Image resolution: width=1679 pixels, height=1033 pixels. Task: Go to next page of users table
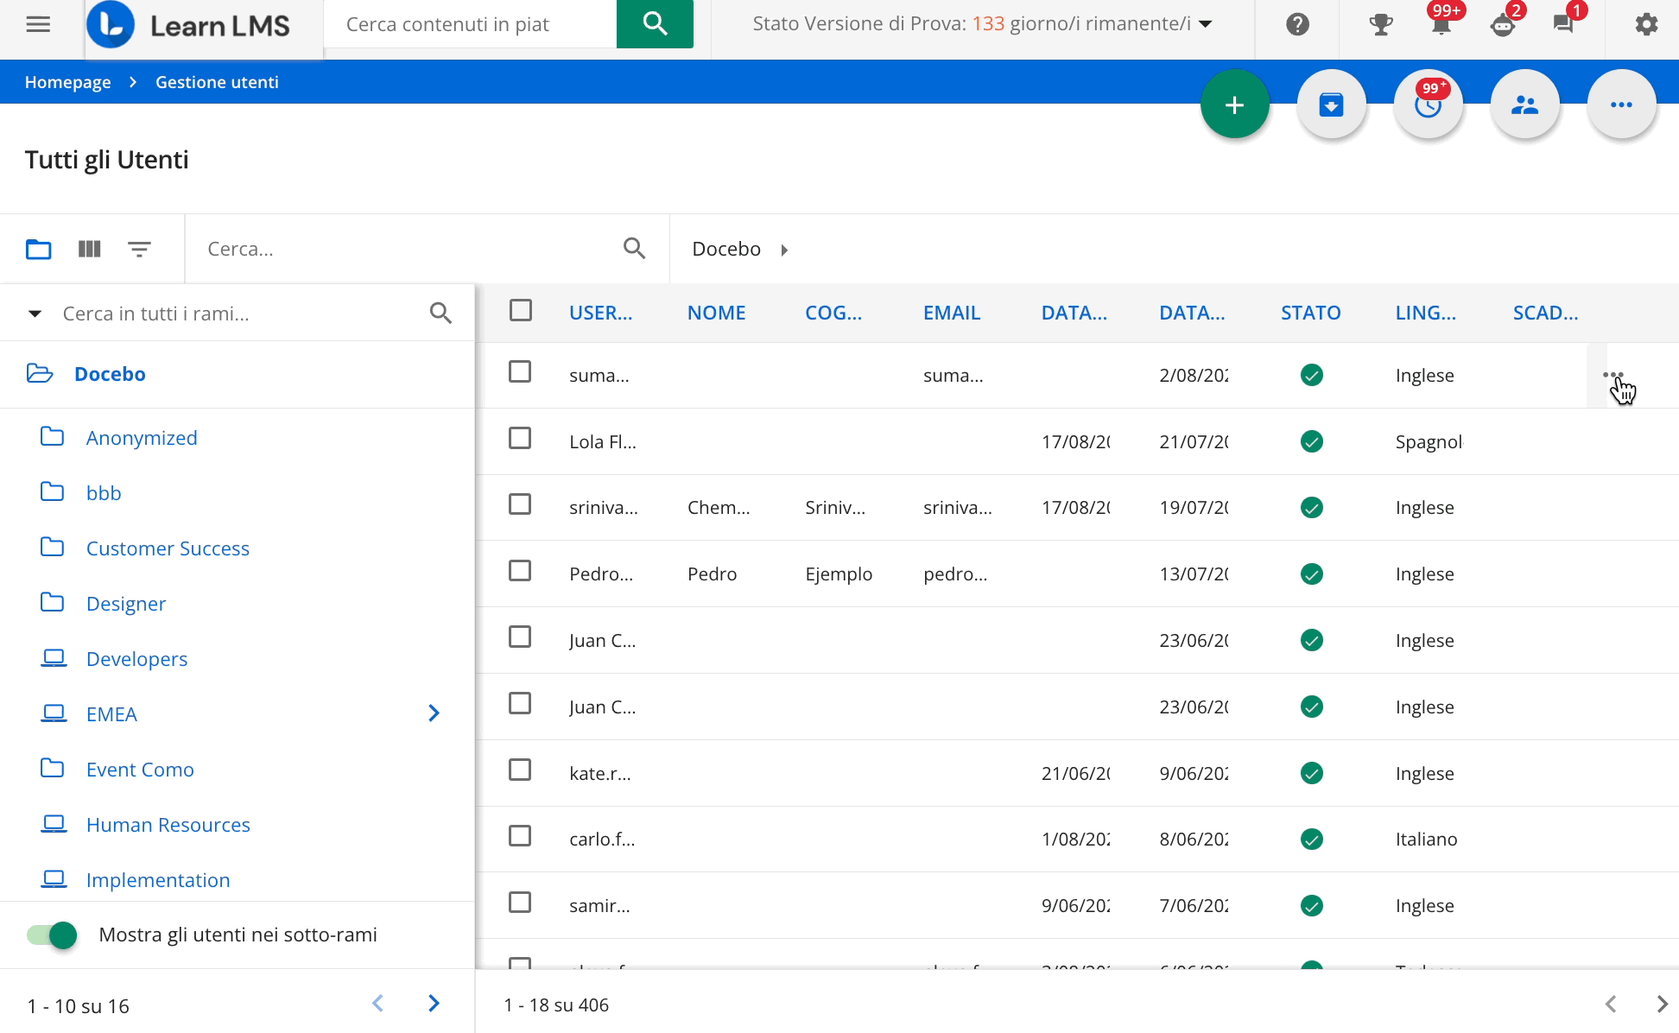tap(1662, 1004)
